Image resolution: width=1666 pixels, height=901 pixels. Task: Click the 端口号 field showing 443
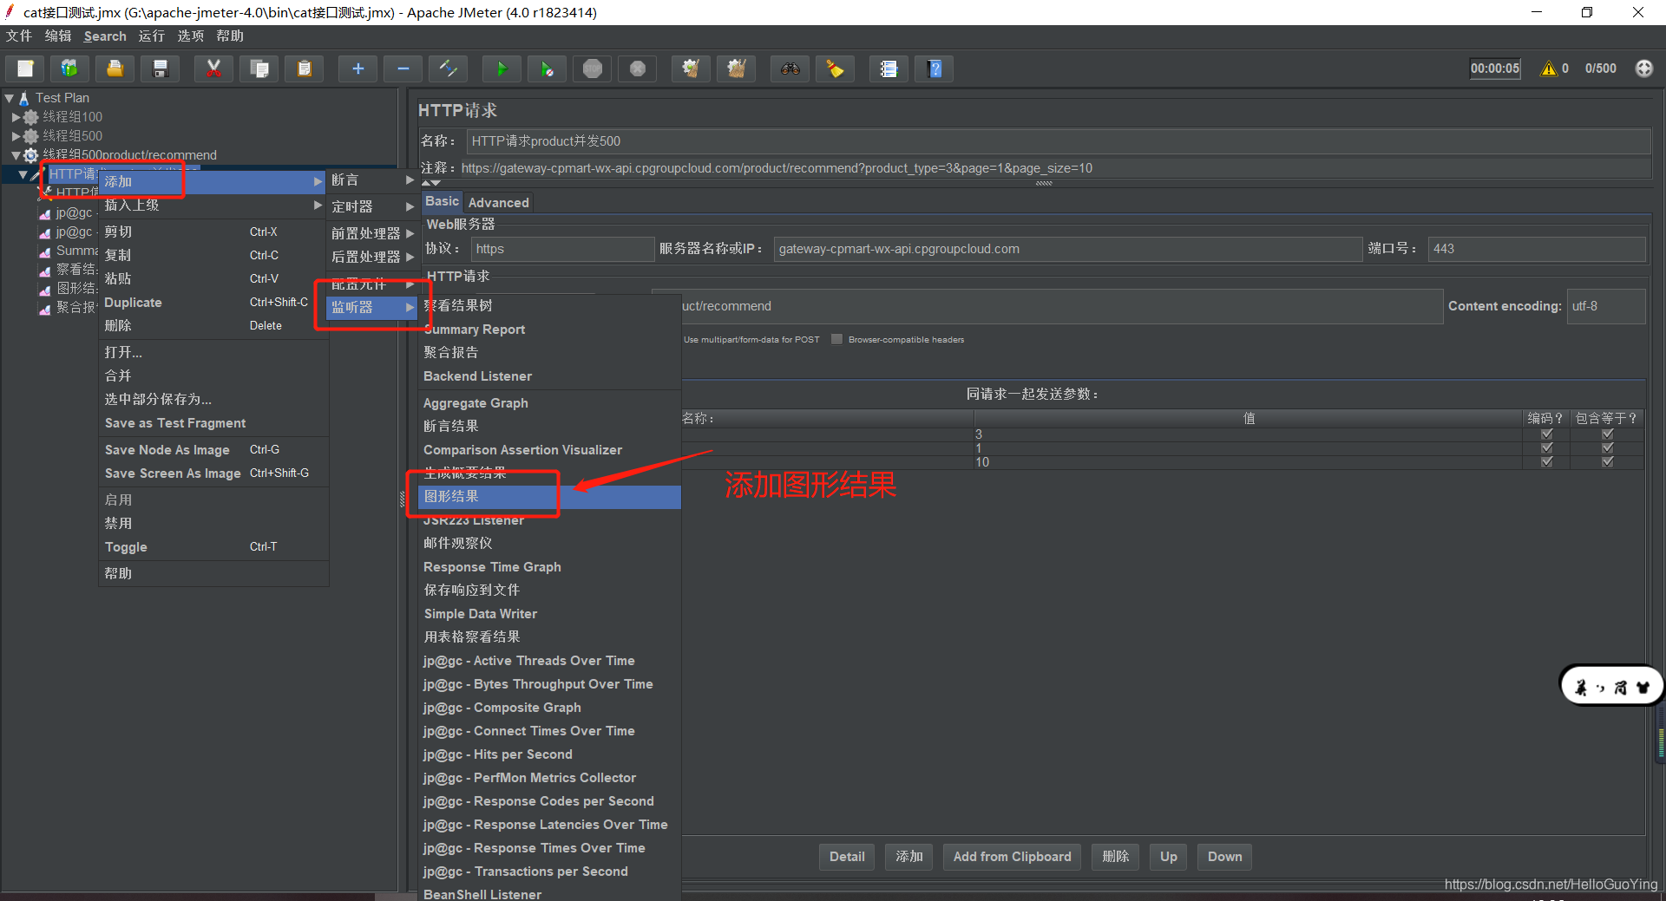click(x=1536, y=249)
